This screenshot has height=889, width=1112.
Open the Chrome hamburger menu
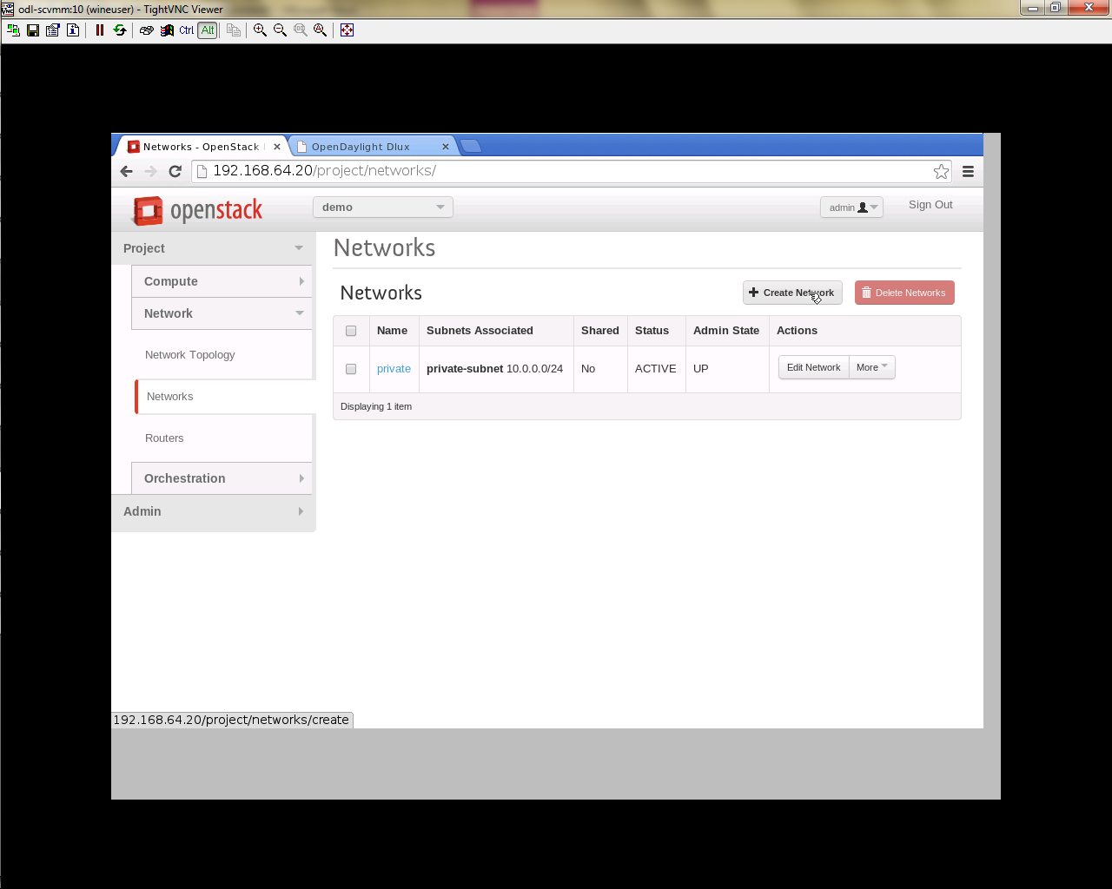coord(968,171)
